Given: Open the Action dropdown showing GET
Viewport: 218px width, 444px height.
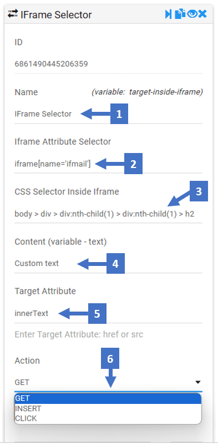Looking at the screenshot, I should pos(108,383).
